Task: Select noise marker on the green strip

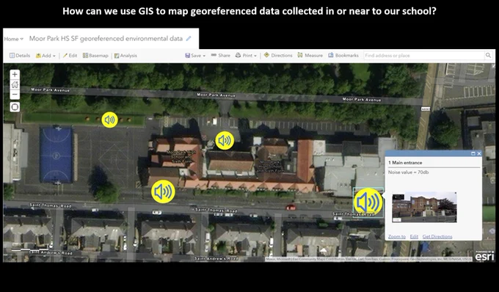Action: coord(109,120)
